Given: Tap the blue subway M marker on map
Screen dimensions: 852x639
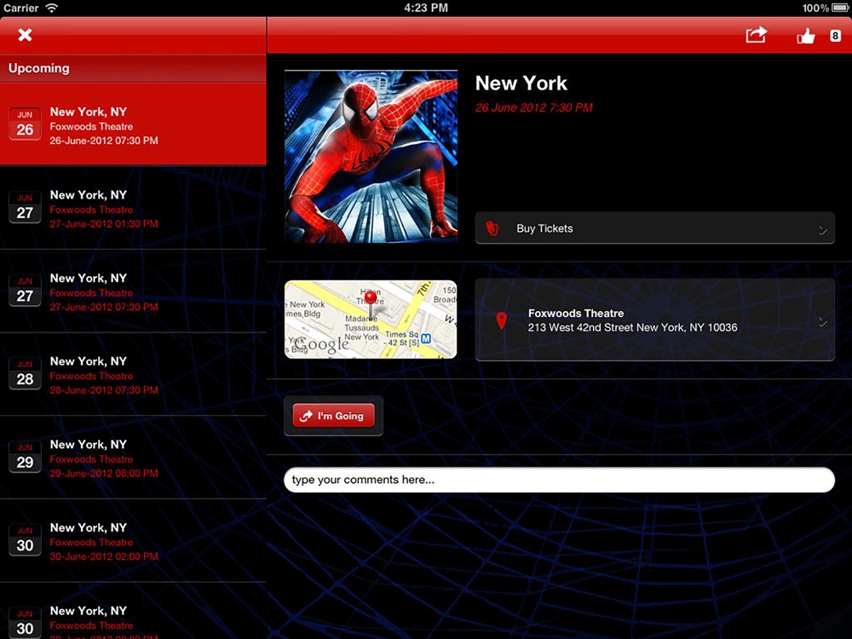Looking at the screenshot, I should click(x=426, y=338).
